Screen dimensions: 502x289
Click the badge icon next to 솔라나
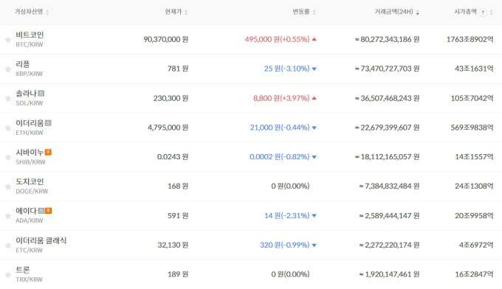click(x=41, y=94)
